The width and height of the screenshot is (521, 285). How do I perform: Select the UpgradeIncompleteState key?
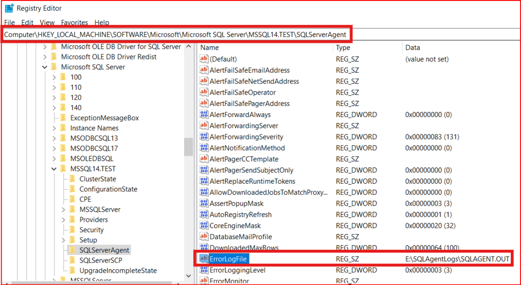tap(118, 271)
